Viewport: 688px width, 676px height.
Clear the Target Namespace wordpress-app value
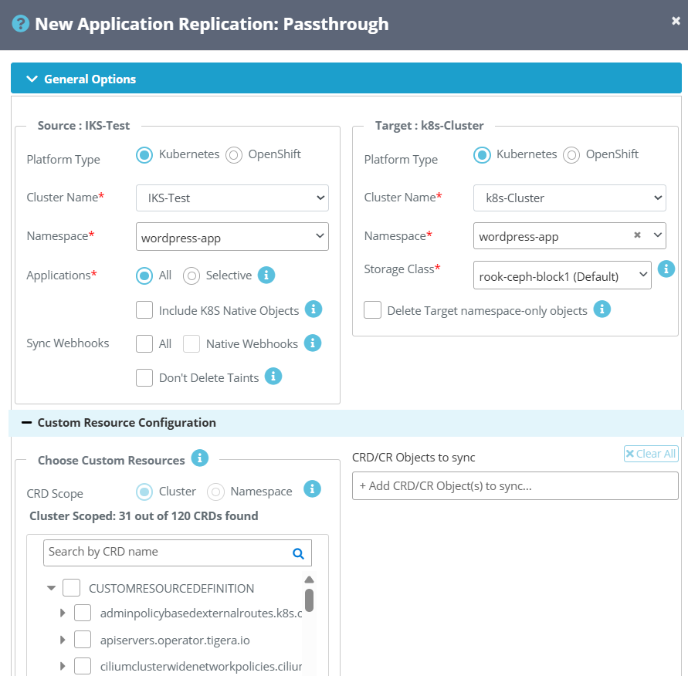[637, 235]
